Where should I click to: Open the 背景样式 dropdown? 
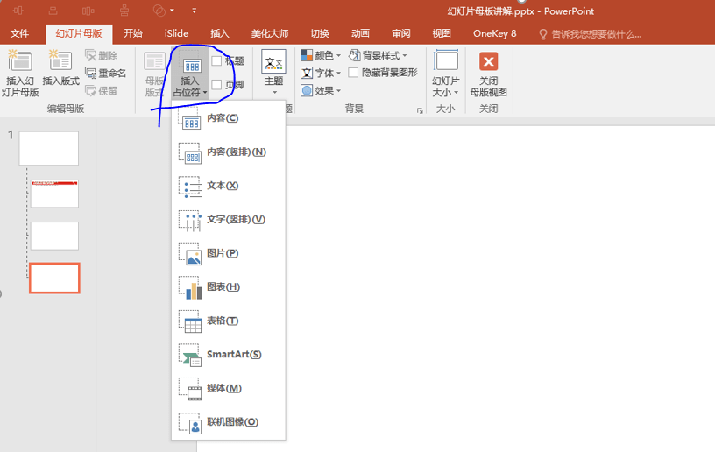pyautogui.click(x=378, y=56)
